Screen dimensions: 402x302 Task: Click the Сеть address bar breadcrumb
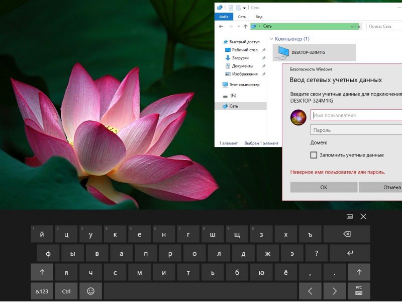267,26
